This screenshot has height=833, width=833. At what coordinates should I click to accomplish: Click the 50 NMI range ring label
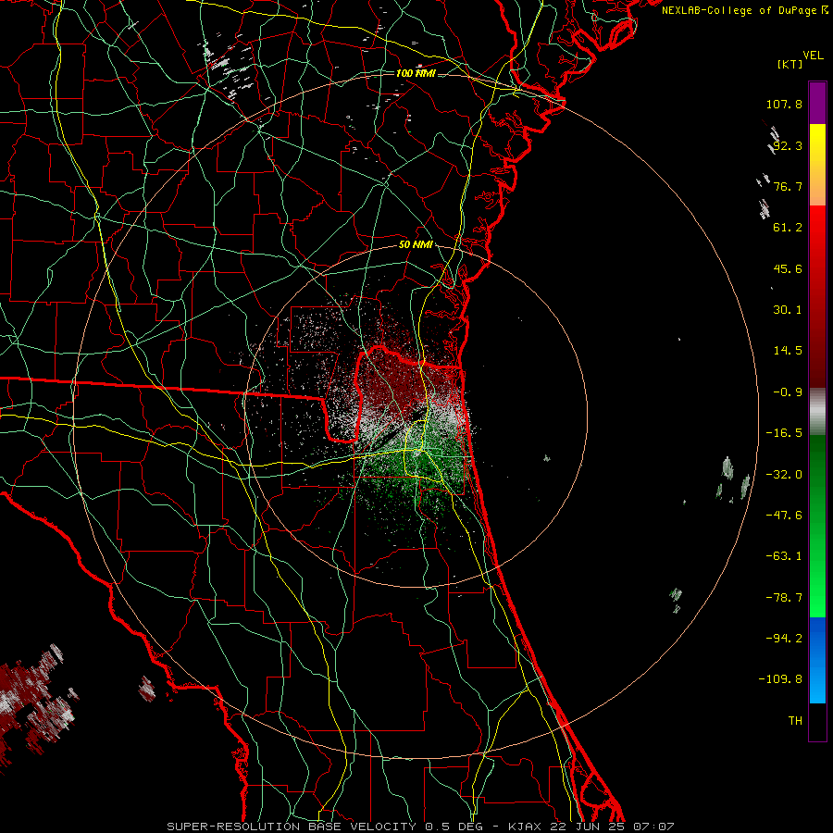point(416,244)
